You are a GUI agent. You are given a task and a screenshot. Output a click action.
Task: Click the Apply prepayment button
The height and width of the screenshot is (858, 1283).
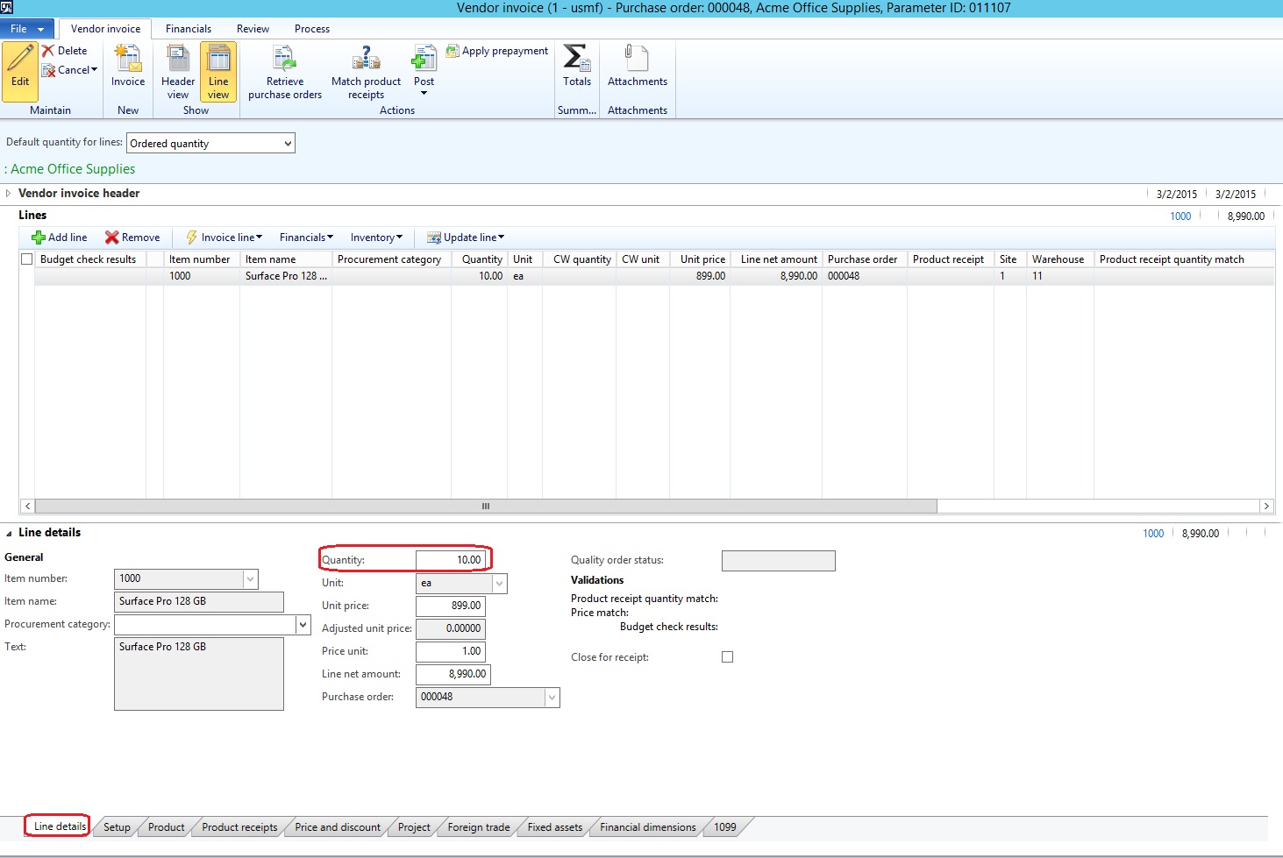click(x=497, y=51)
